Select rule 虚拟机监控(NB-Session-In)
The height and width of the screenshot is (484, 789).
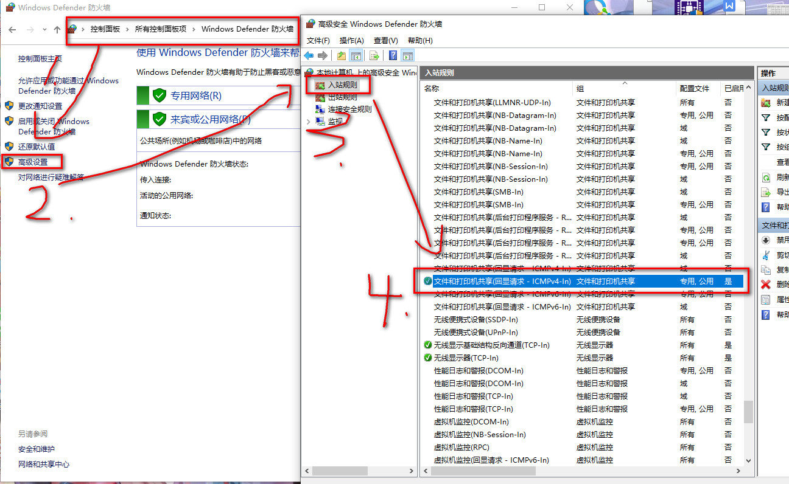480,434
